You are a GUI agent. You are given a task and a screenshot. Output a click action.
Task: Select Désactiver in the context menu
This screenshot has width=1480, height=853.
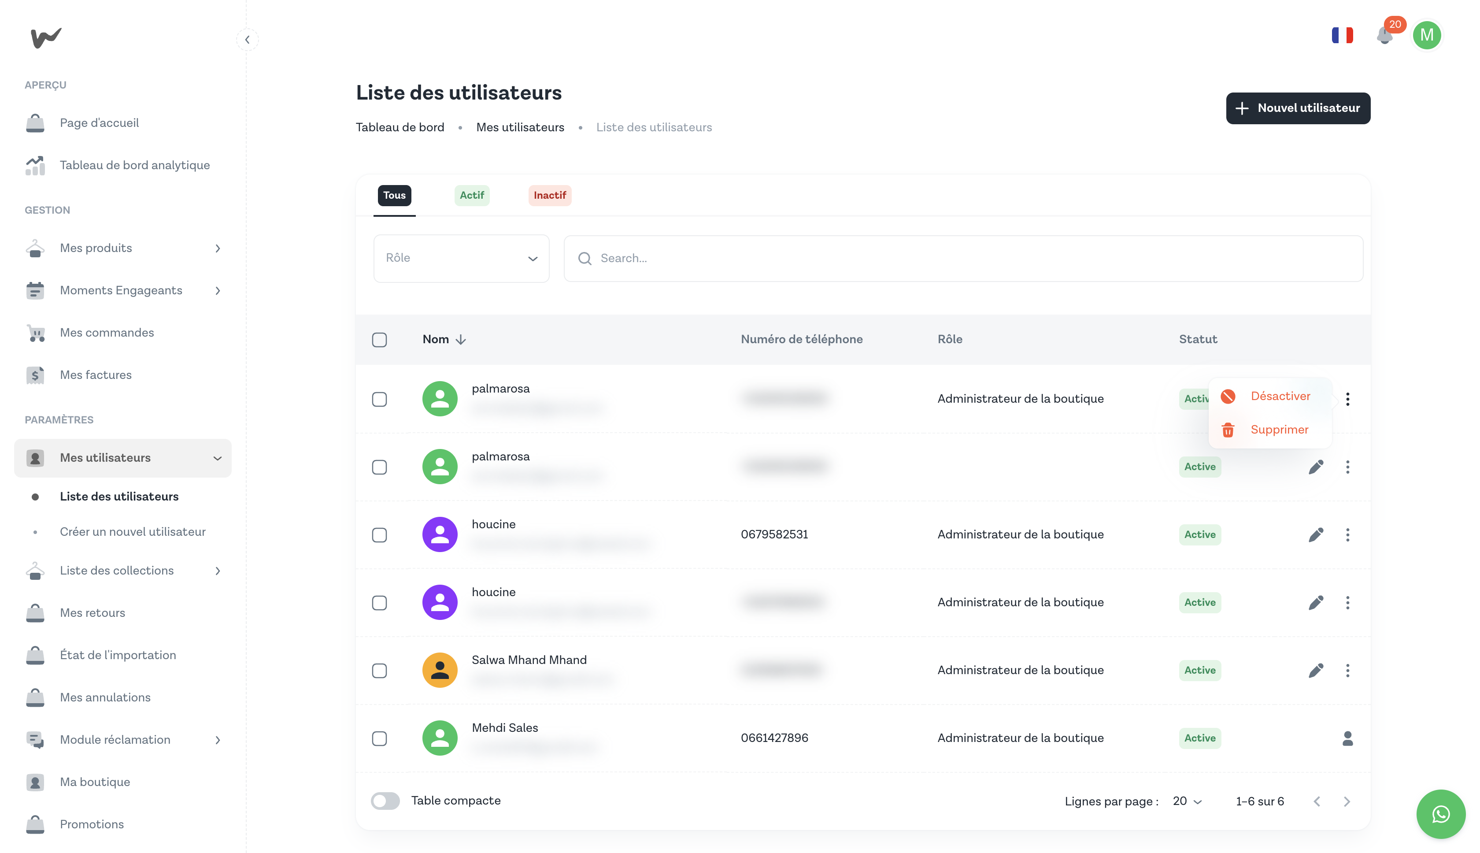pyautogui.click(x=1280, y=397)
